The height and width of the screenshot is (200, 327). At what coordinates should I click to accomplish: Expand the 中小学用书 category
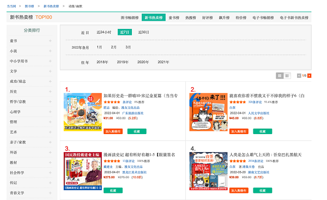50,61
